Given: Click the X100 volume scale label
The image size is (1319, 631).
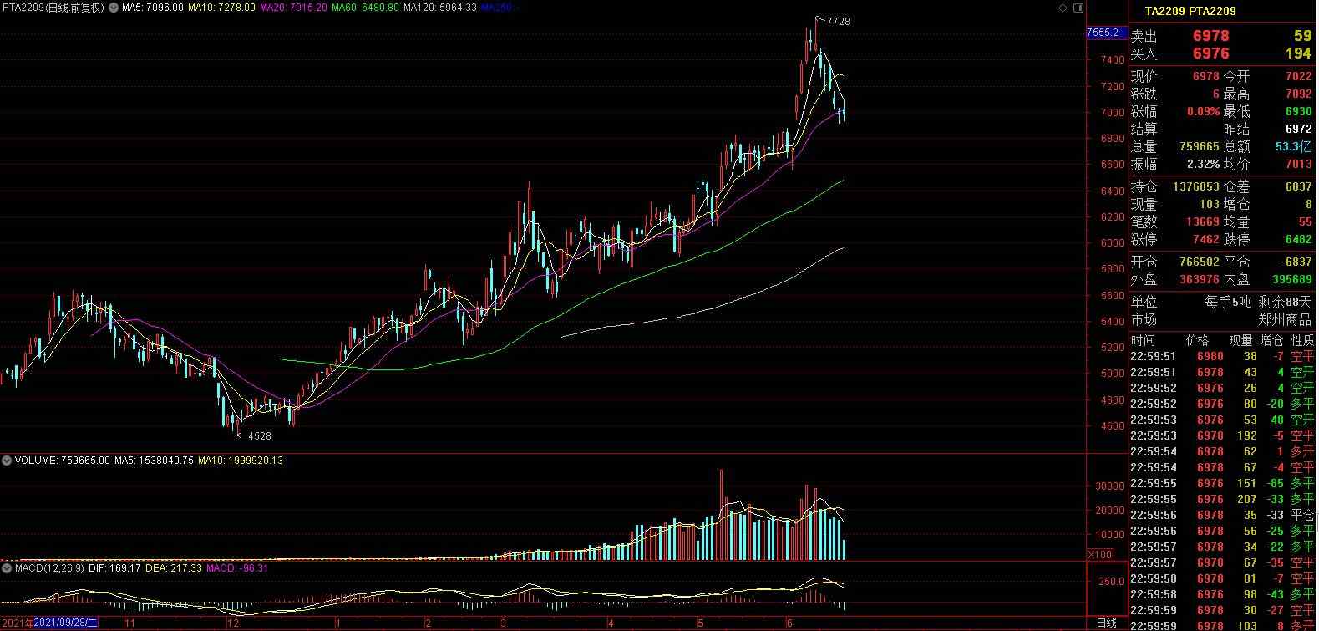Looking at the screenshot, I should click(1098, 555).
